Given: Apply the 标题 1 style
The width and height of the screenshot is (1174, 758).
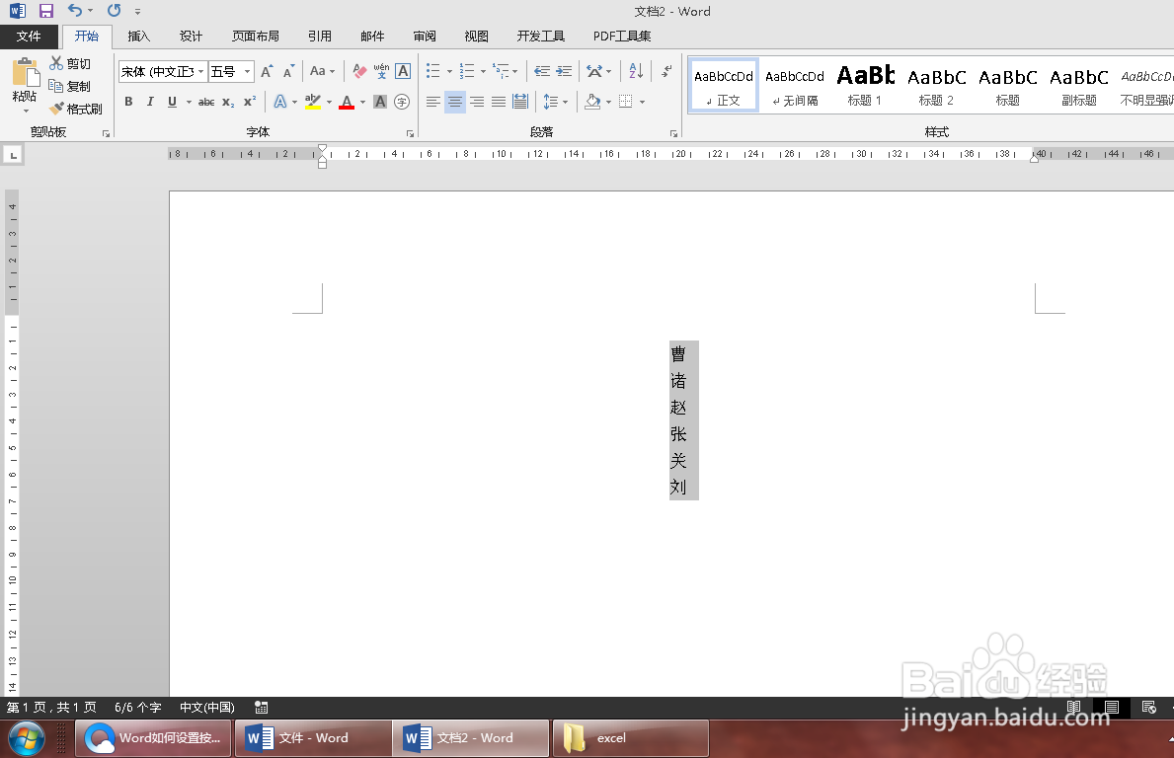Looking at the screenshot, I should [x=866, y=85].
